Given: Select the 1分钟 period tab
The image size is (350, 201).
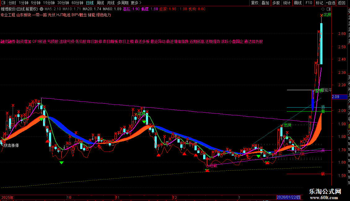Looking at the screenshot, I should [24, 3].
